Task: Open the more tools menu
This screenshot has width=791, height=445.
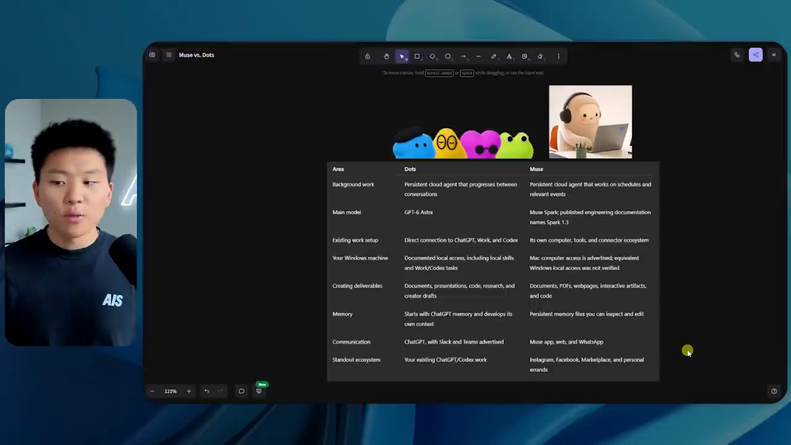Action: [559, 56]
